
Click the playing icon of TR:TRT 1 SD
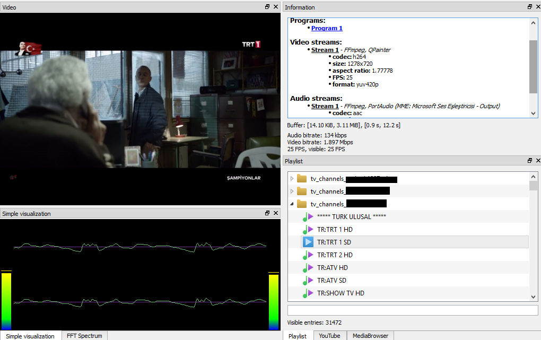[x=308, y=242]
